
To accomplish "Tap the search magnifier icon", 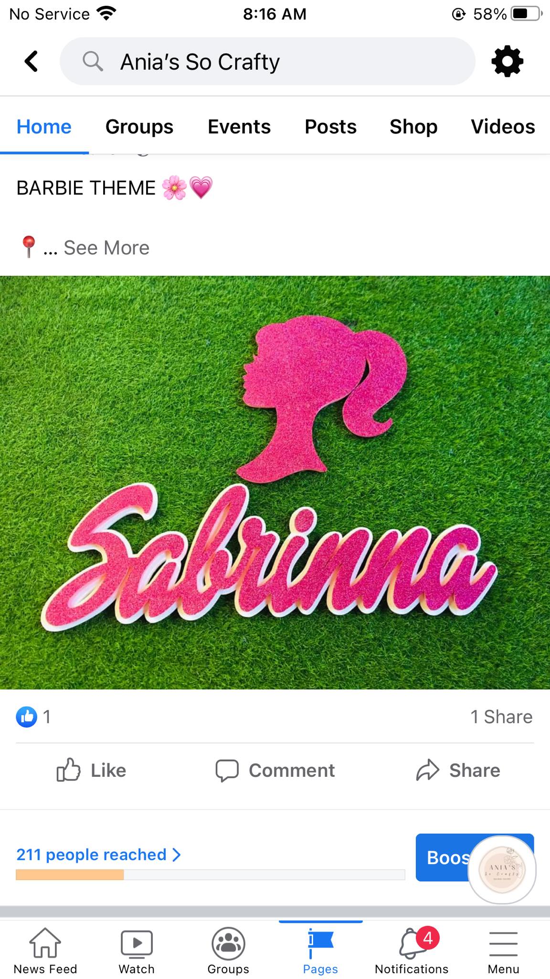I will point(93,61).
